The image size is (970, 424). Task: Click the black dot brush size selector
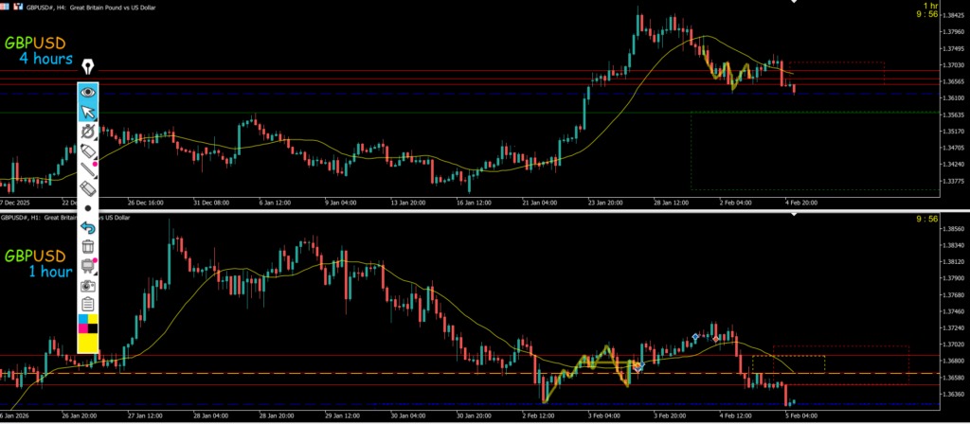tap(88, 208)
